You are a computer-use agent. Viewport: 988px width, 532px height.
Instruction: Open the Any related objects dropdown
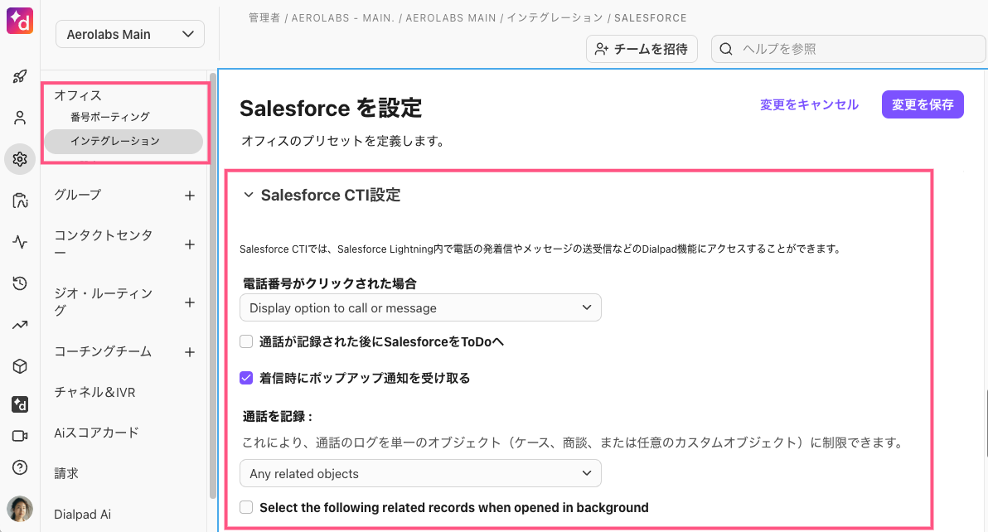point(420,473)
